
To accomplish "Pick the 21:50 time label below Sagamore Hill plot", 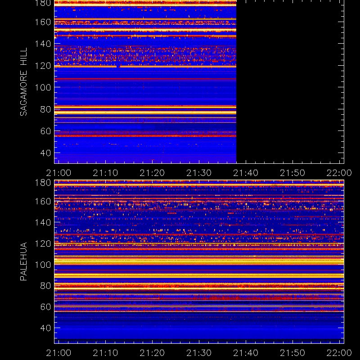I will tap(292, 173).
